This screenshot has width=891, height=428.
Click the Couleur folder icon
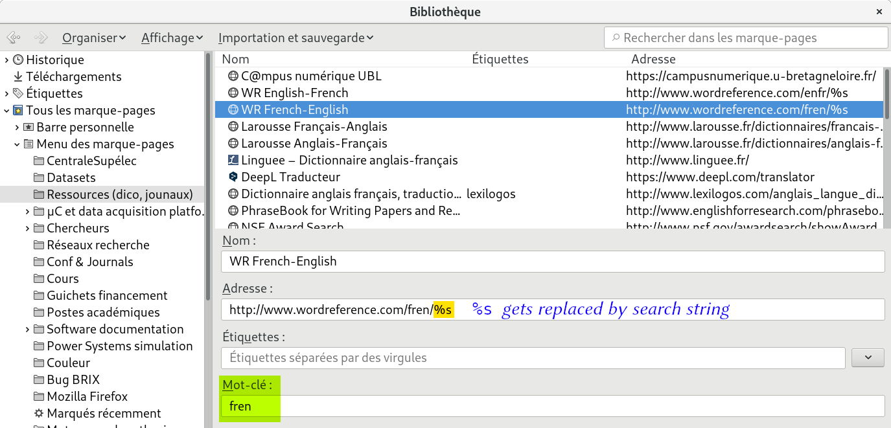coord(39,363)
